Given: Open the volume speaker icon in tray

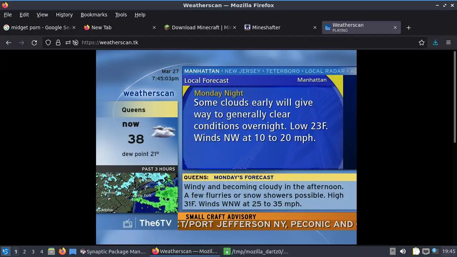Looking at the screenshot, I should pyautogui.click(x=403, y=251).
